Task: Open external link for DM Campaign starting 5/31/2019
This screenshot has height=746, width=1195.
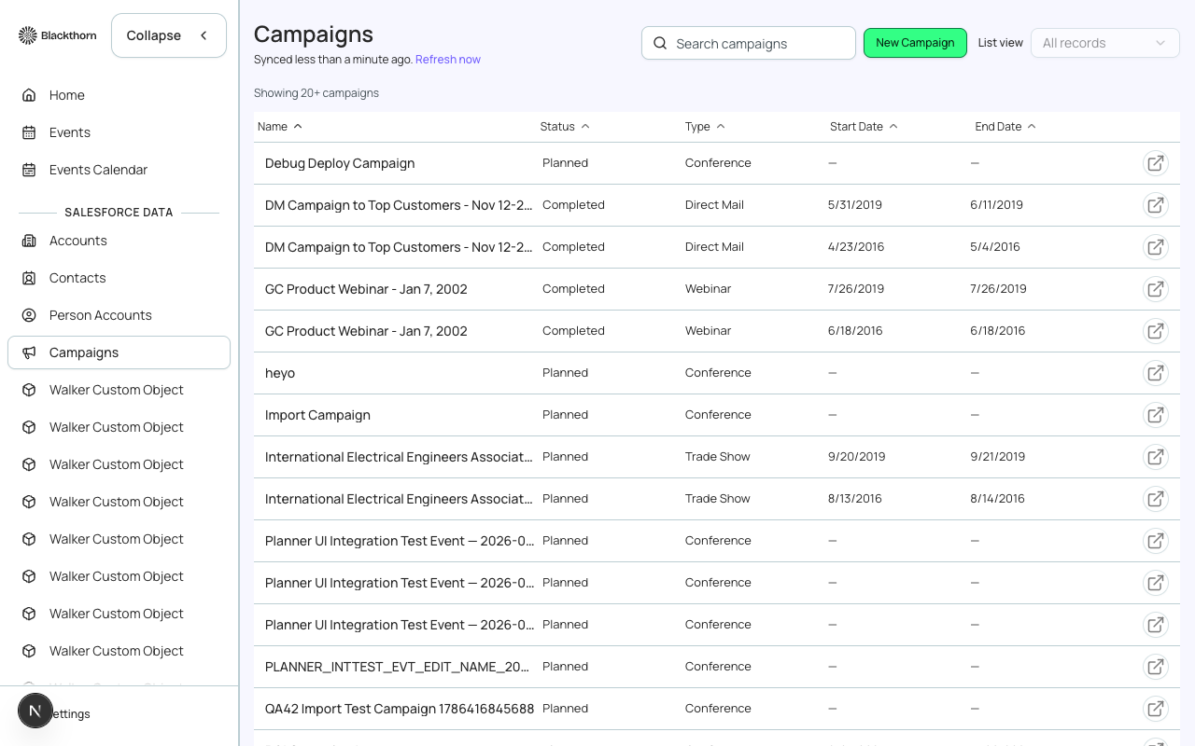Action: [x=1156, y=205]
